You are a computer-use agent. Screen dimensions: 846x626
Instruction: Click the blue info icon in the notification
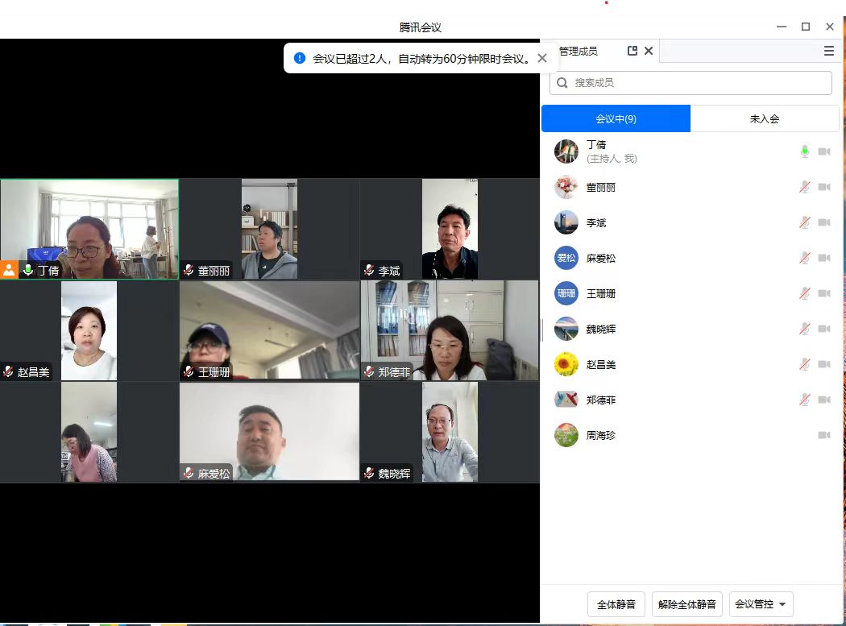pos(300,58)
